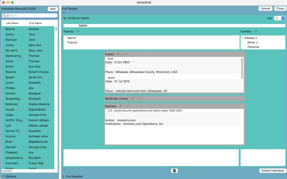Click the magnifying glass search icon

point(5,16)
